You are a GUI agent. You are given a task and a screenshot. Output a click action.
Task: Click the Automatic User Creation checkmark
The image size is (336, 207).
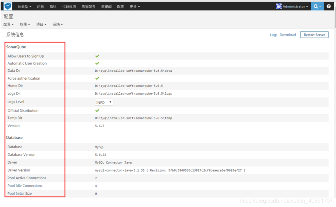(97, 63)
